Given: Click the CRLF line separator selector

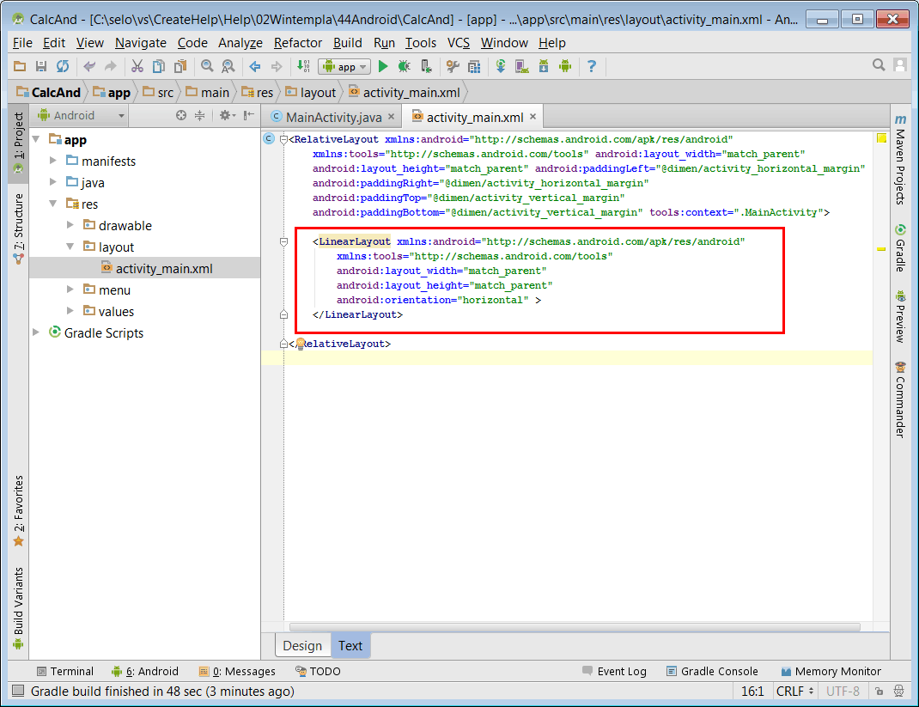Looking at the screenshot, I should (x=794, y=692).
